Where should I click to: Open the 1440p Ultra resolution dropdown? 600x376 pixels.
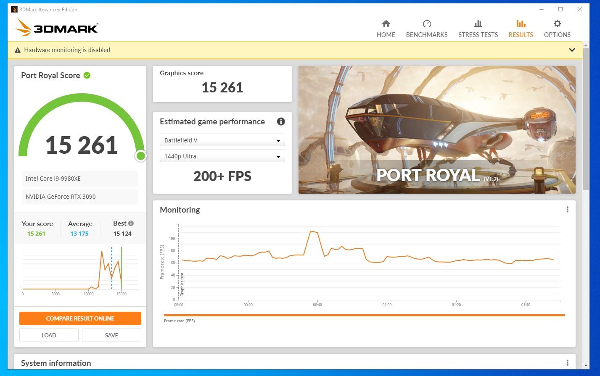(x=222, y=156)
